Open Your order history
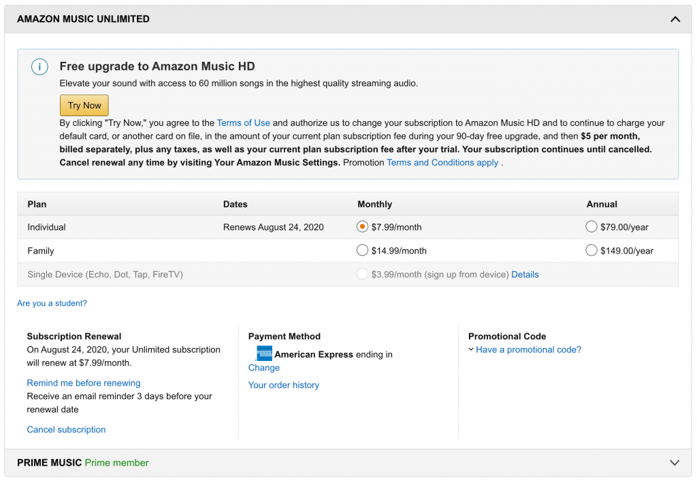 [284, 385]
